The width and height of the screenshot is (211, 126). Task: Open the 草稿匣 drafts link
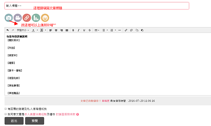coord(105,101)
